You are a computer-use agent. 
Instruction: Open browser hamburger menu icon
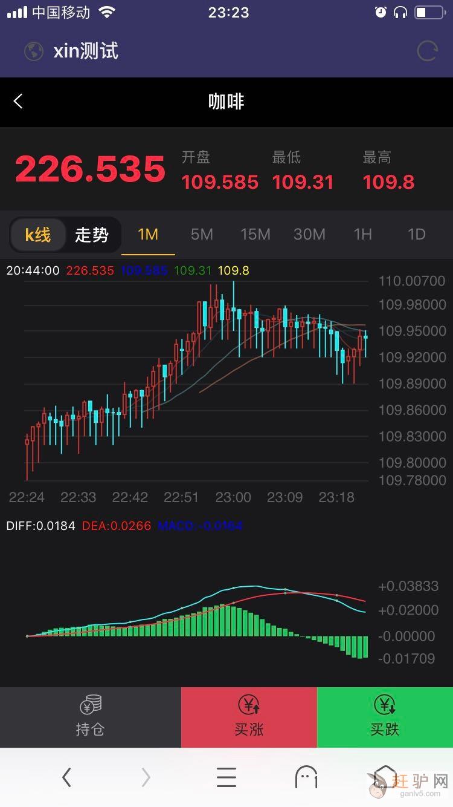click(x=226, y=777)
